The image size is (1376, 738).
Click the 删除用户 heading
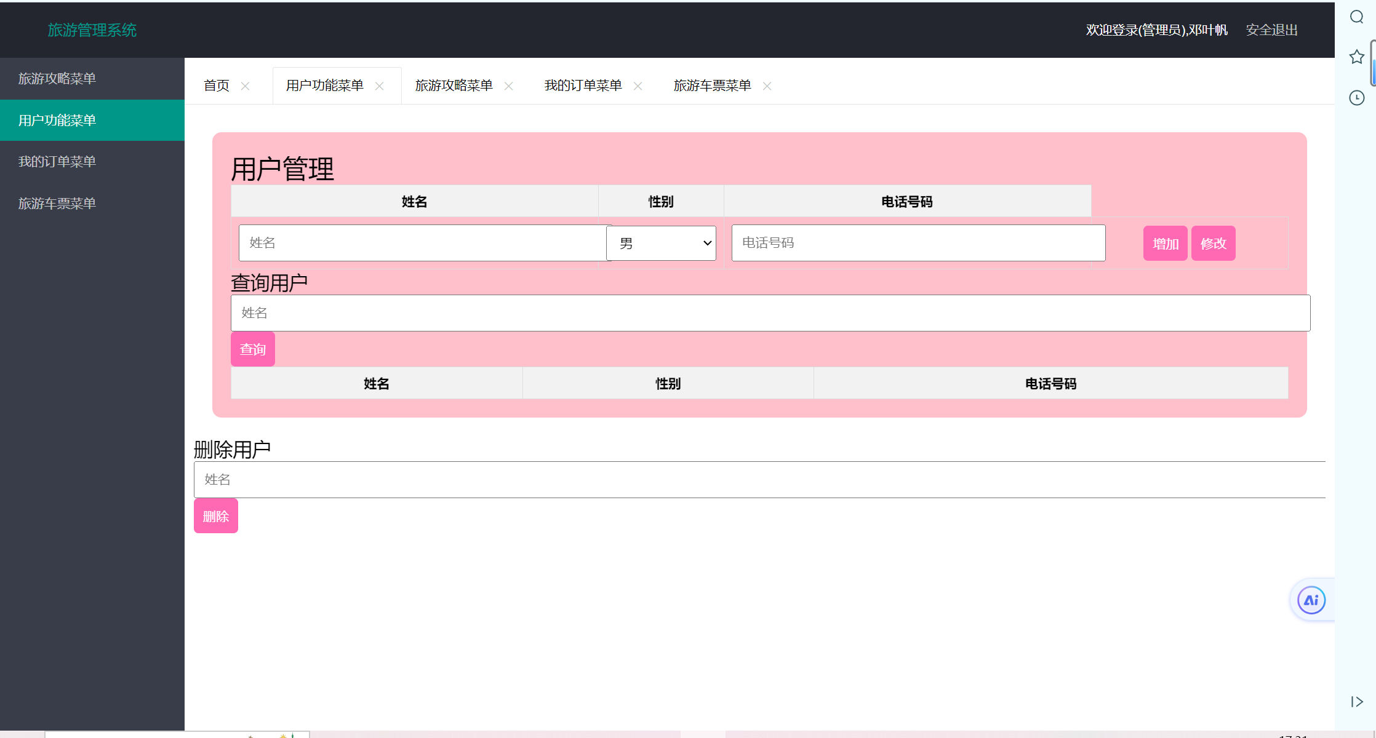(x=233, y=450)
